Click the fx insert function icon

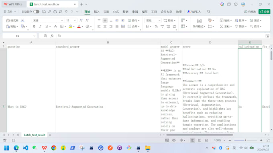[52, 36]
